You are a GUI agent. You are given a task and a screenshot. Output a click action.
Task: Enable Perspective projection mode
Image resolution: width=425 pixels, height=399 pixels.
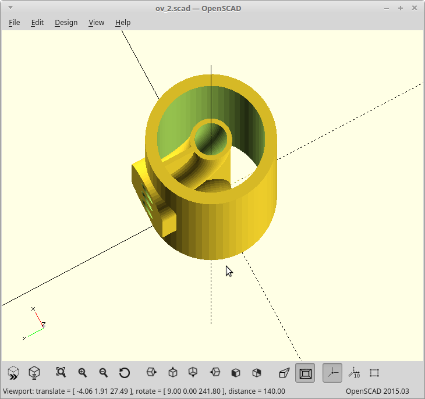tap(284, 373)
